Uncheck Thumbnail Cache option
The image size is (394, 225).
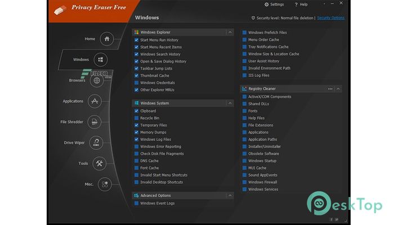point(136,75)
